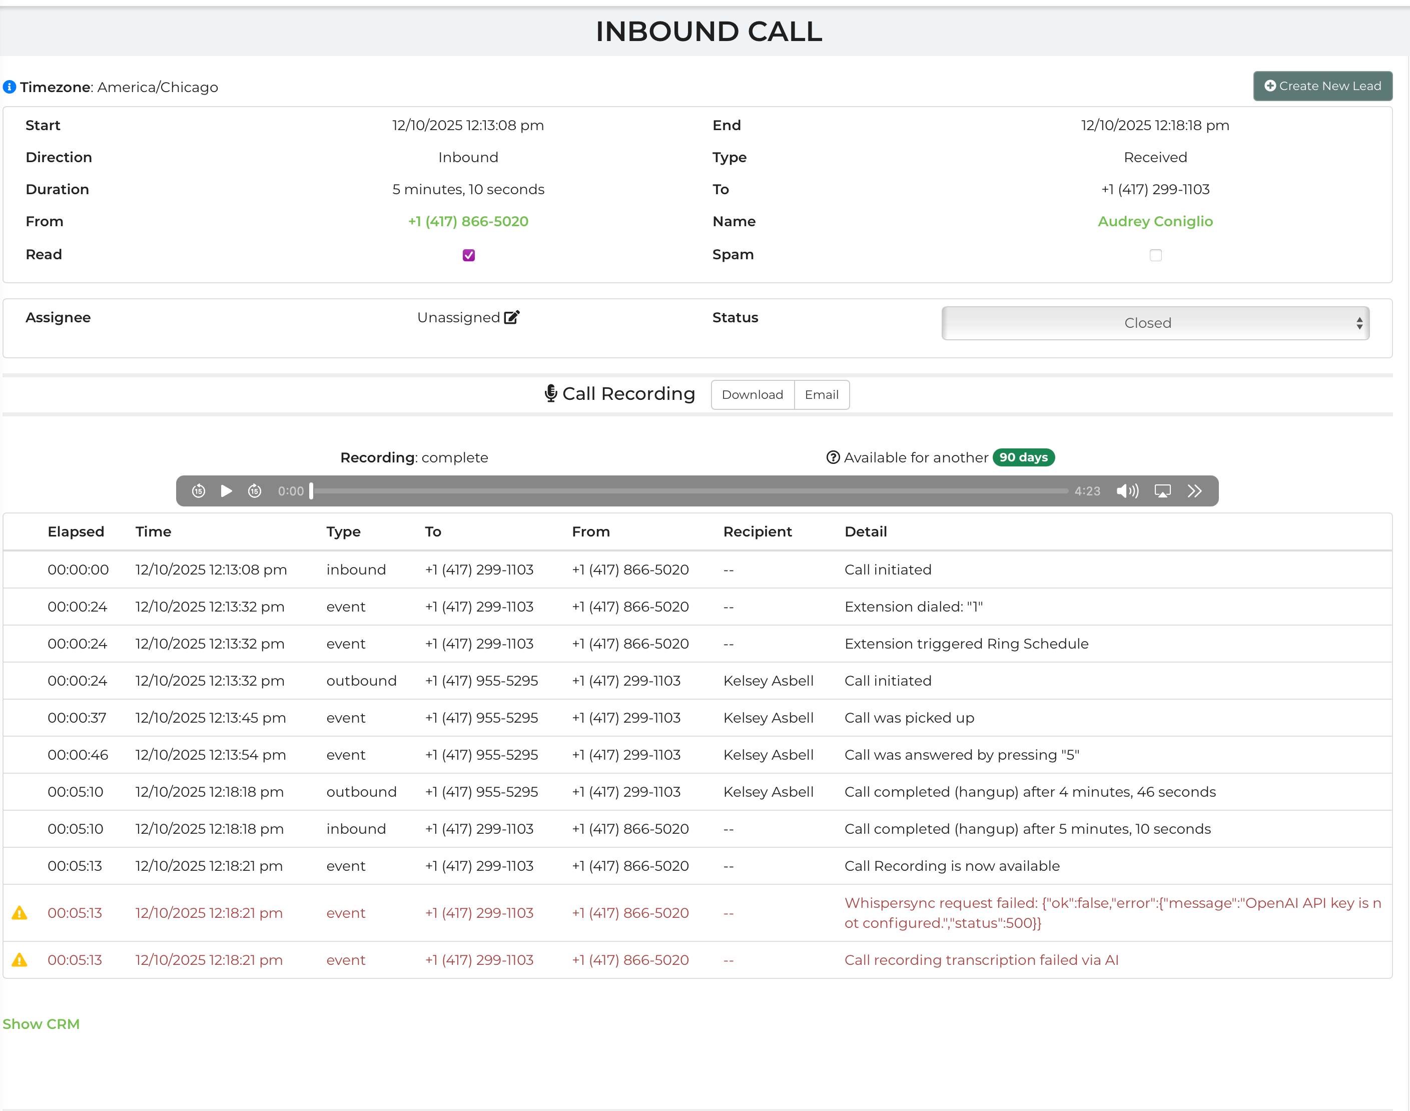Click 'Call Recording is now available' detail
Screen dimensions: 1410x1111
pos(952,866)
